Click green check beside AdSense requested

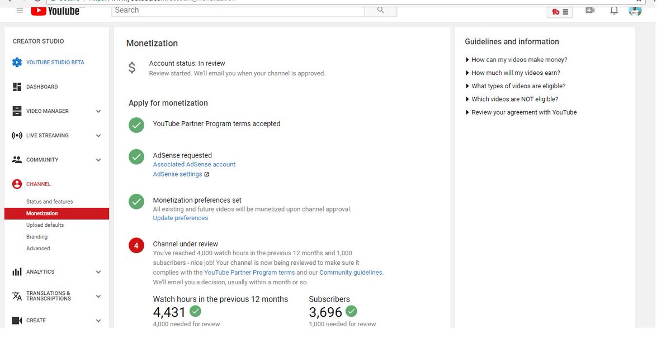coord(136,156)
